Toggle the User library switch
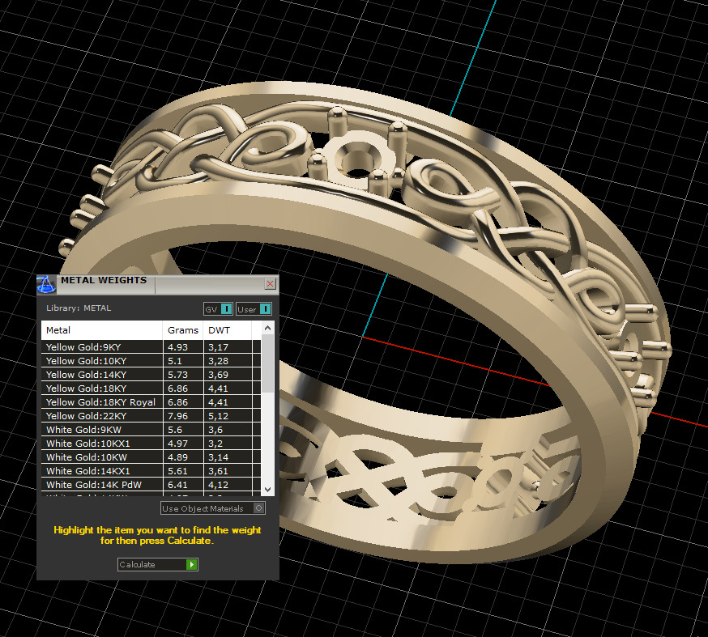The image size is (708, 637). [x=254, y=309]
